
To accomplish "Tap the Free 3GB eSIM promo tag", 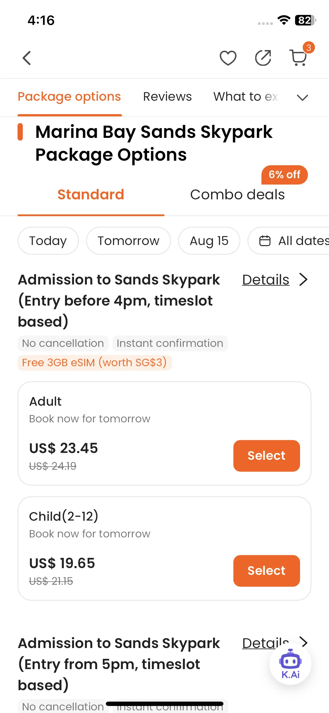I will coord(94,363).
